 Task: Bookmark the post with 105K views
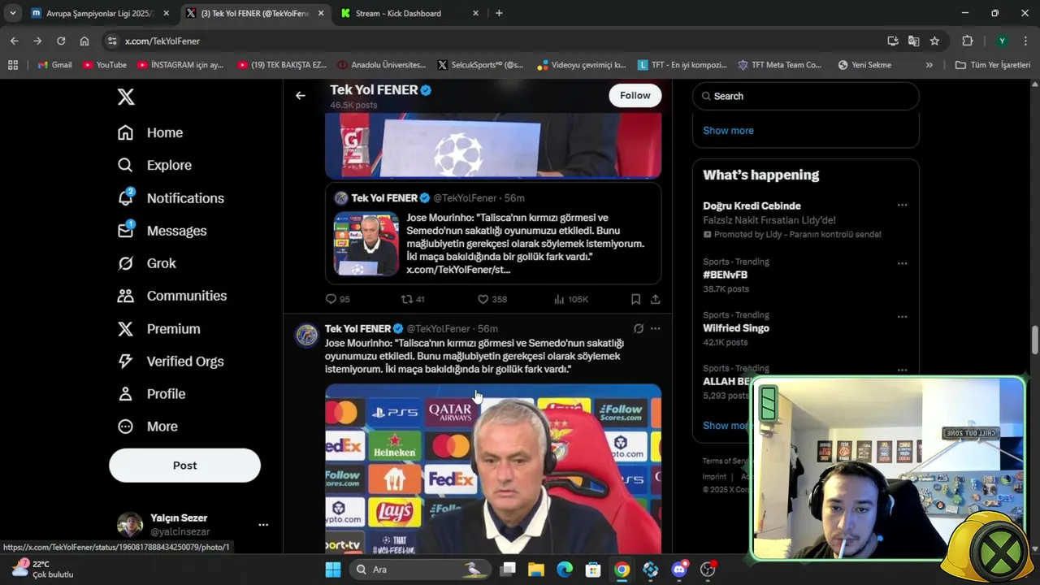635,299
